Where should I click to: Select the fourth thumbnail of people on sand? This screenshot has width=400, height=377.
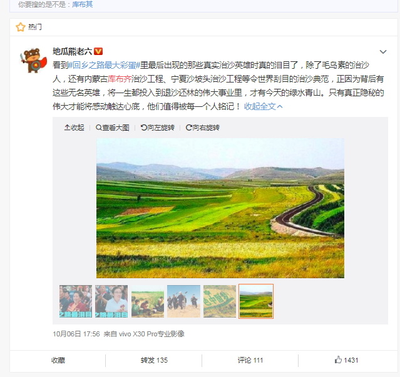coord(183,301)
